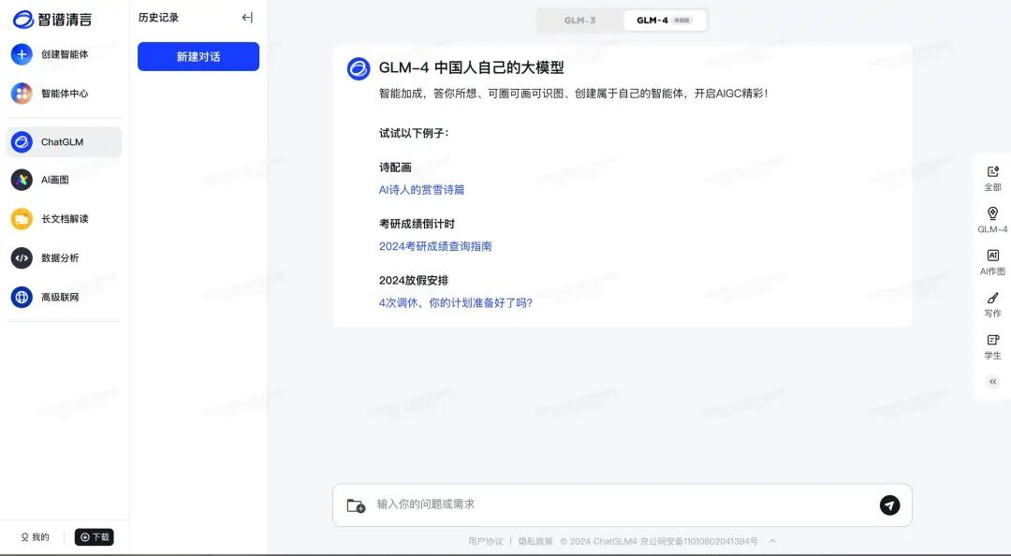Click the 考研成绩倒计时 heading
This screenshot has width=1011, height=556.
(417, 224)
